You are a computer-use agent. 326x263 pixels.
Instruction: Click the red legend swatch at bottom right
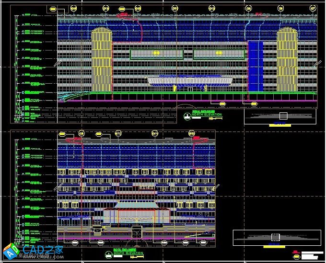click(x=296, y=252)
